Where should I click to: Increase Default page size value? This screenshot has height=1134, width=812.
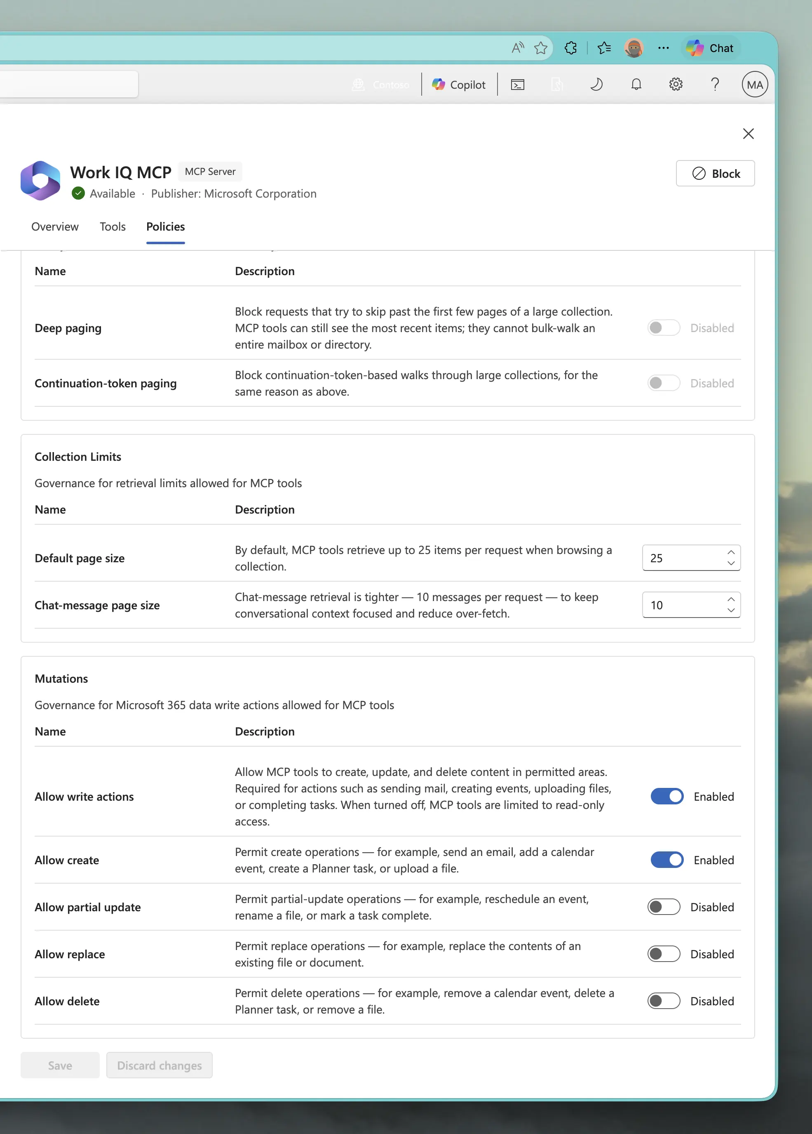click(x=730, y=552)
